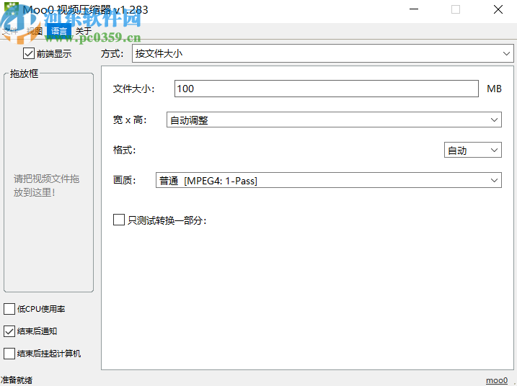This screenshot has height=386, width=517.
Task: Click the 文件大小 input field with 100
Action: click(x=327, y=89)
